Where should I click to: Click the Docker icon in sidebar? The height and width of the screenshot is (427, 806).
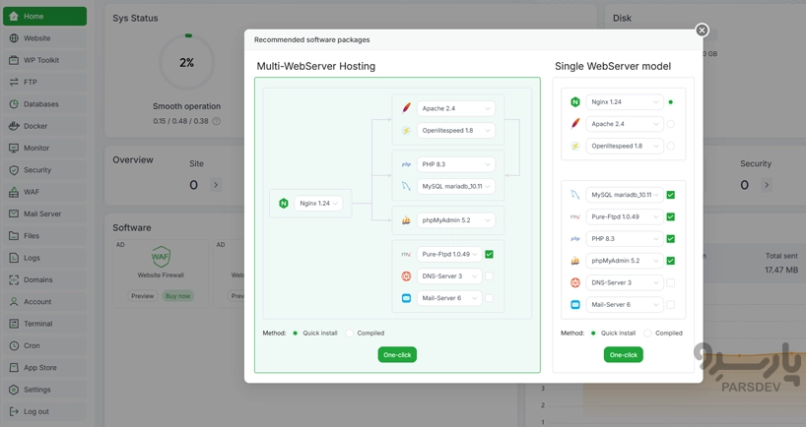tap(14, 126)
